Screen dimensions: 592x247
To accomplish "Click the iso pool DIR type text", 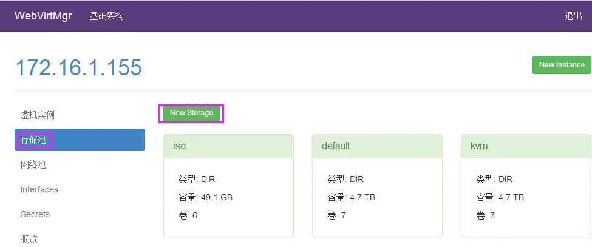I will tap(208, 179).
